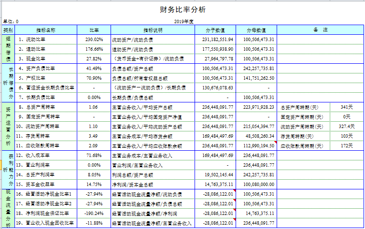Select the 比率 column header cell
Screen dimensions: 365x229
pyautogui.click(x=94, y=30)
